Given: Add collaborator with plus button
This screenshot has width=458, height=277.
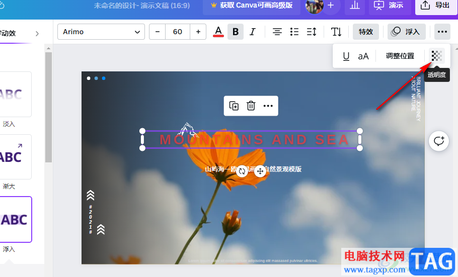Looking at the screenshot, I should click(x=331, y=5).
